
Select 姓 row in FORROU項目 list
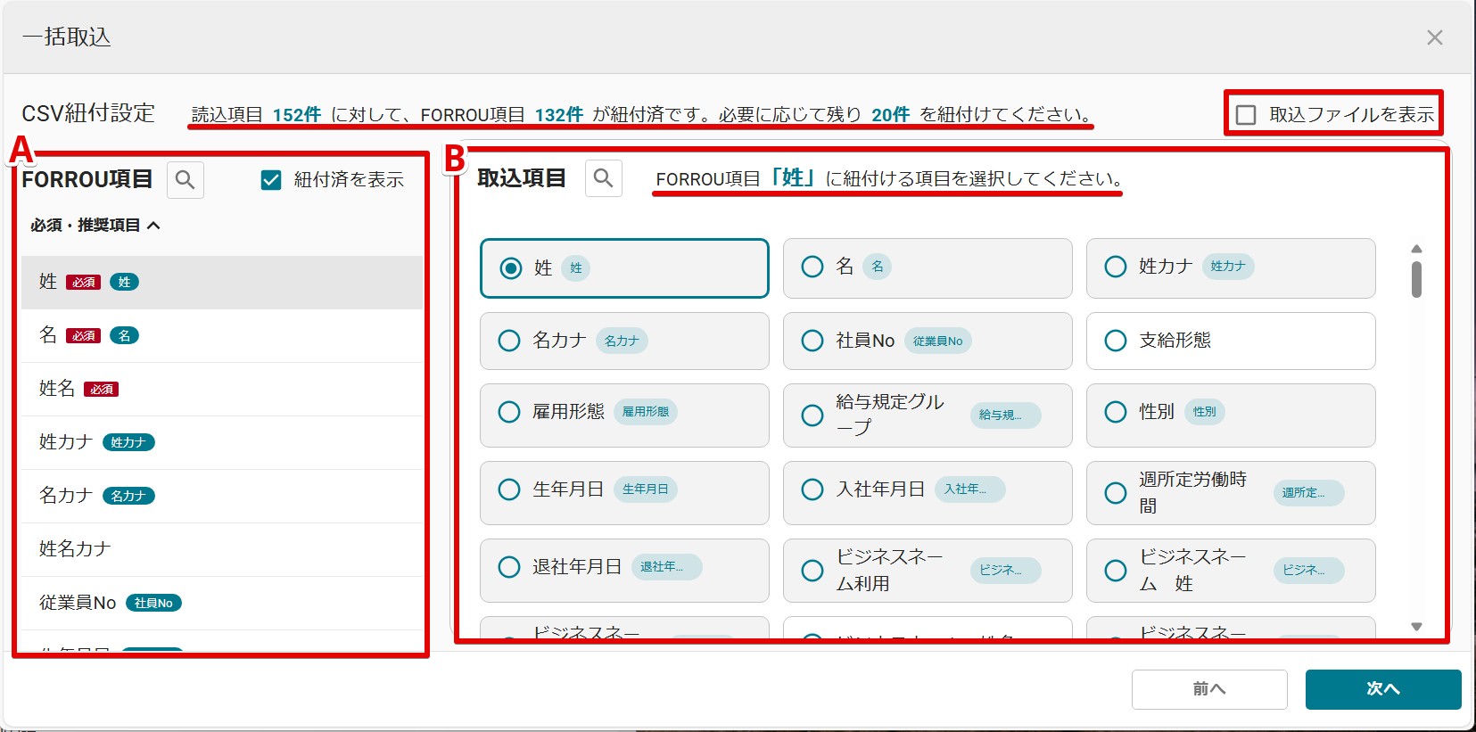point(222,283)
